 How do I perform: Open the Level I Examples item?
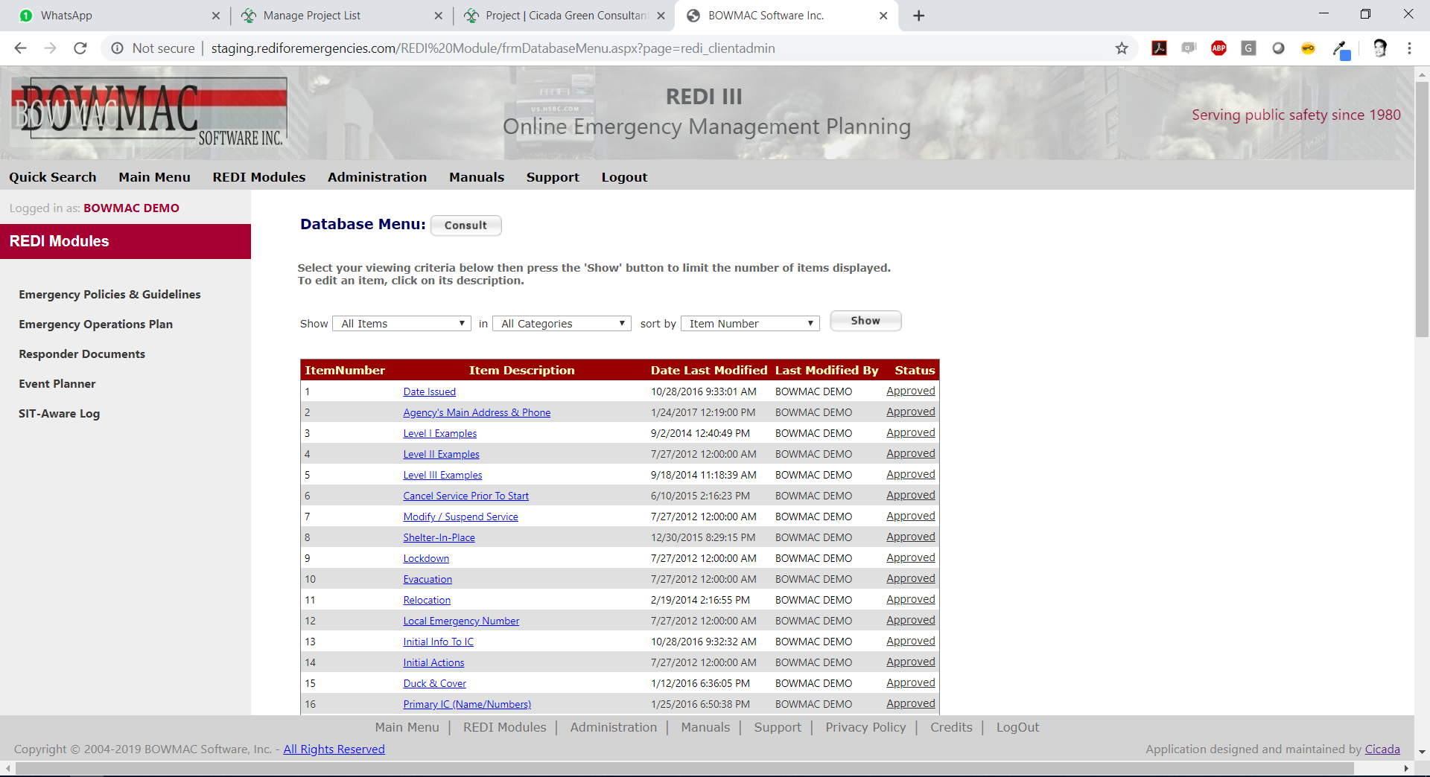439,433
